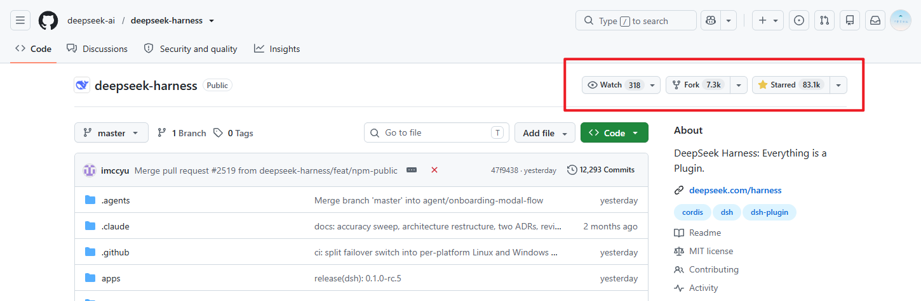Click the .claude folder icon

pos(90,226)
